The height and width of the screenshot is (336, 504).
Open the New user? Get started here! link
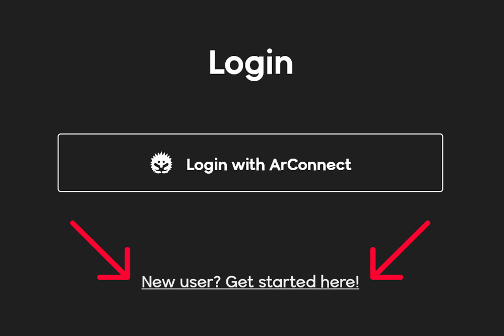[250, 282]
